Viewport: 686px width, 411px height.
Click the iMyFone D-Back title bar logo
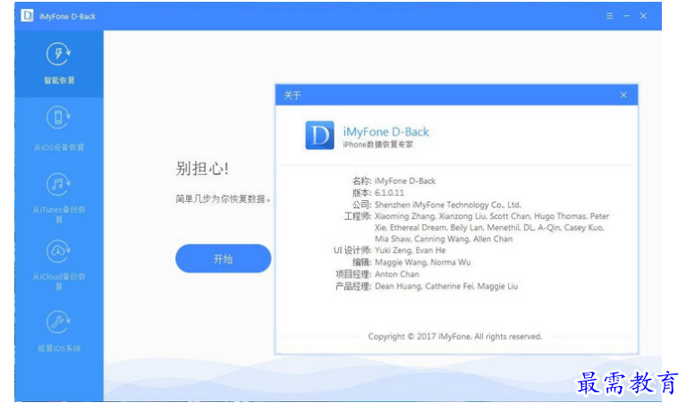point(27,16)
